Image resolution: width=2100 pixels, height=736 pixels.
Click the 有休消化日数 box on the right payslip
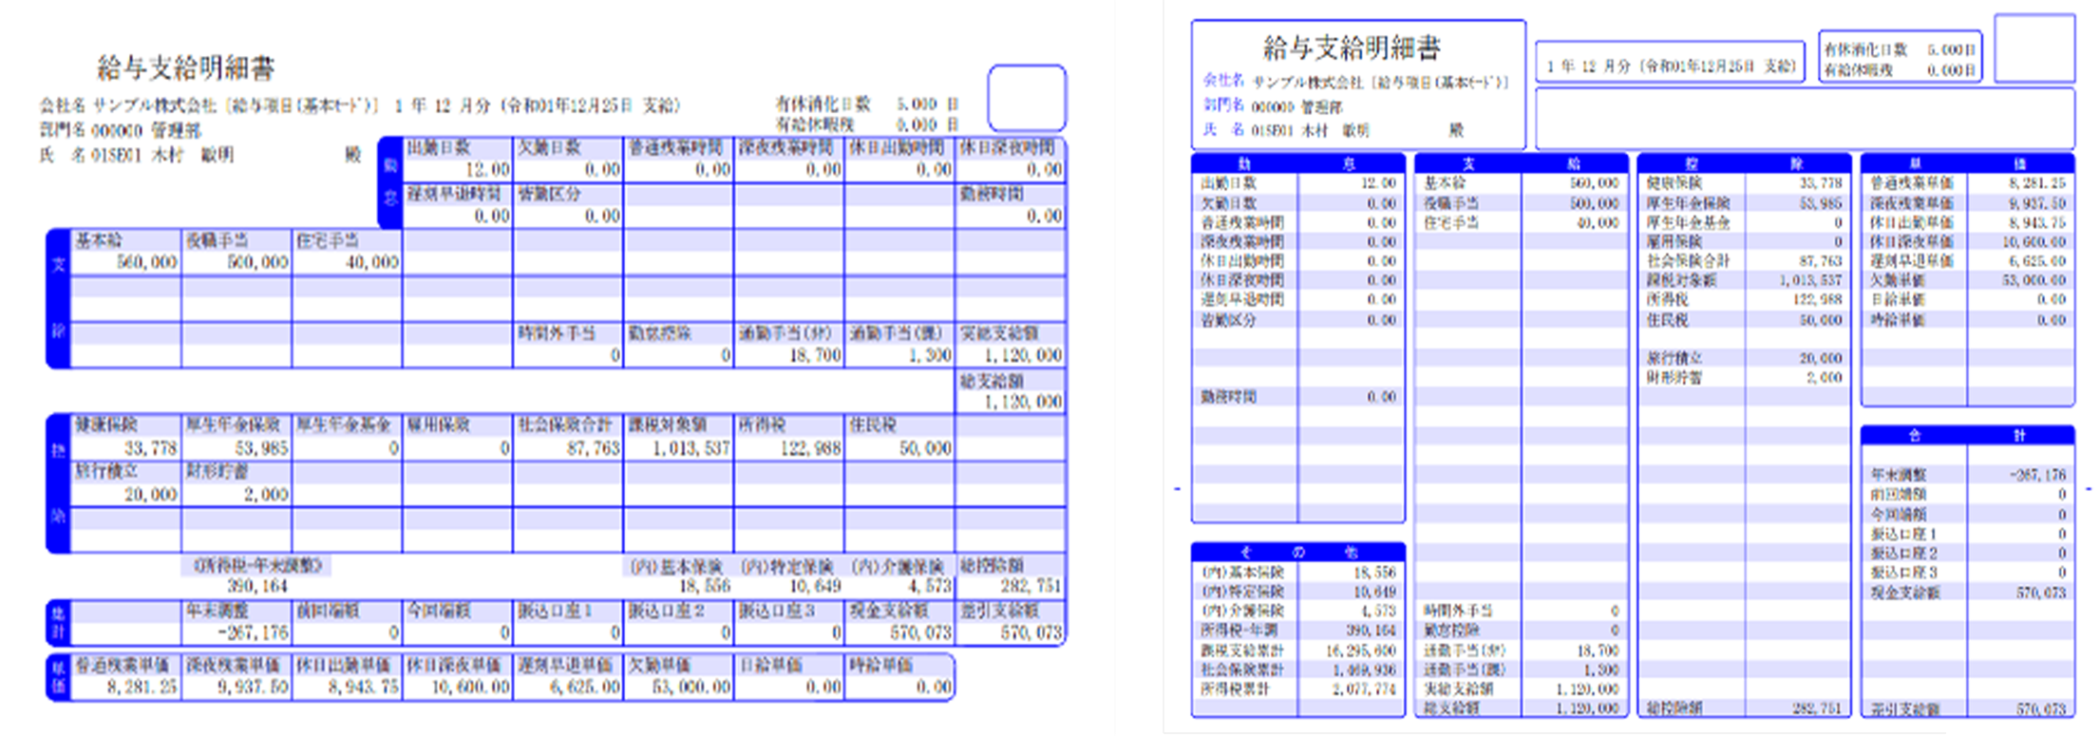pyautogui.click(x=1899, y=59)
